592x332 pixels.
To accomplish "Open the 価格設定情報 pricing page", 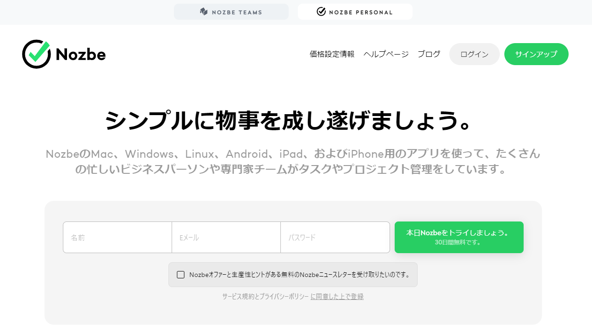I will click(x=331, y=54).
